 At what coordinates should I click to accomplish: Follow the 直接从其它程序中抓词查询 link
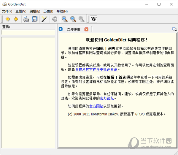(96, 69)
